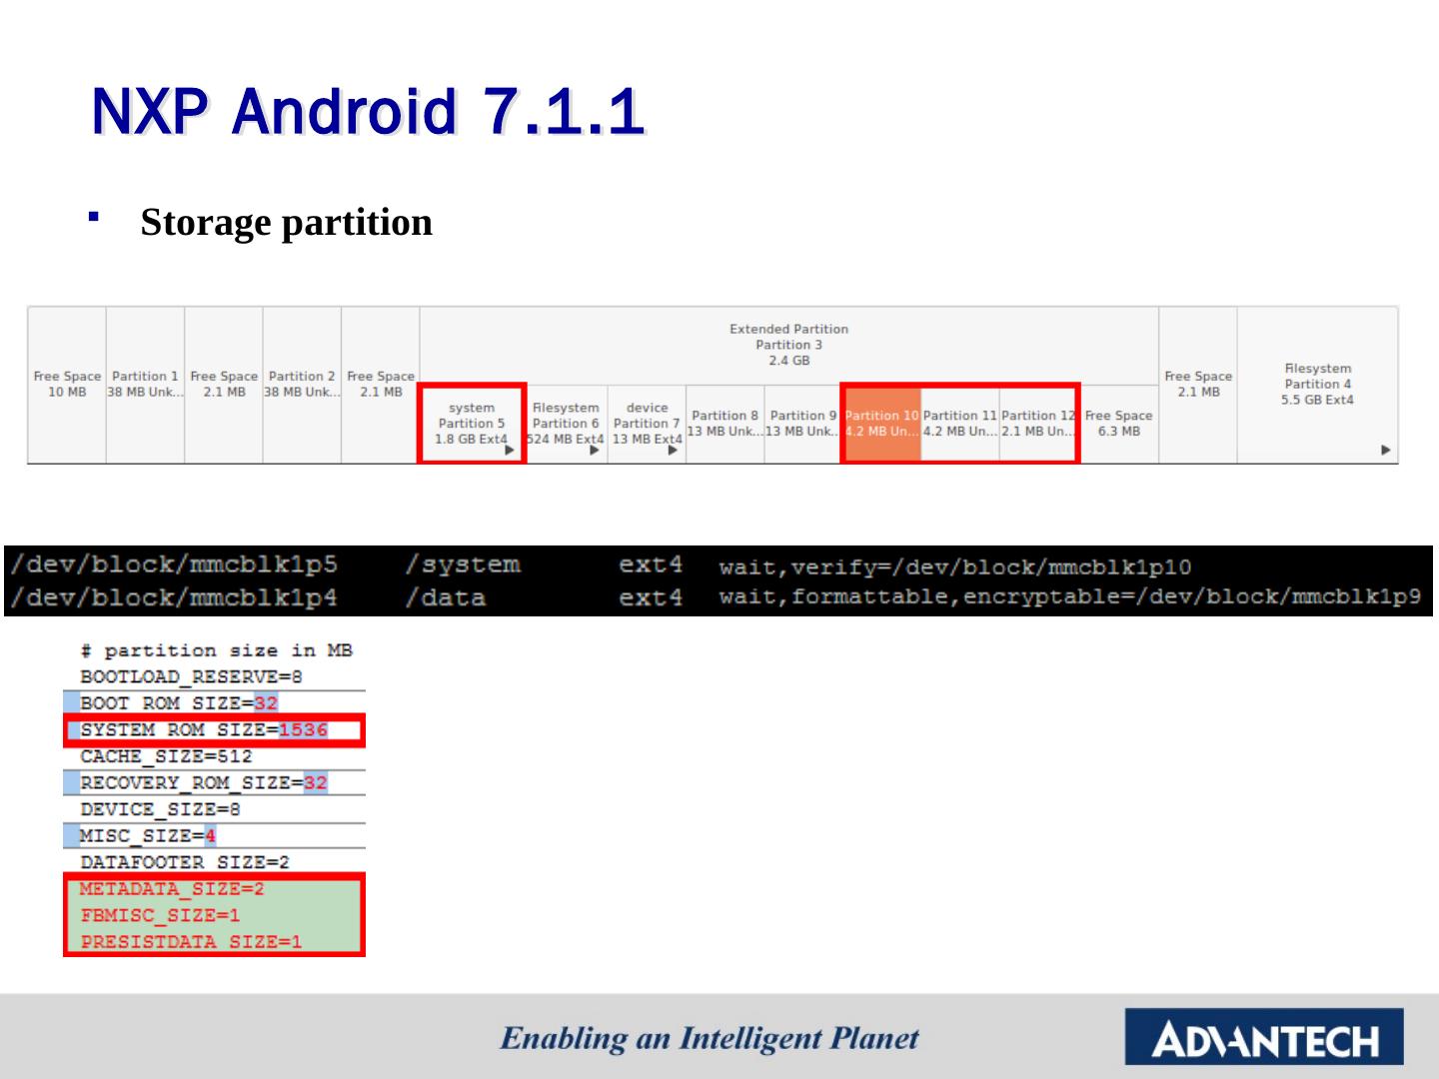The width and height of the screenshot is (1439, 1079).
Task: Click the CACHE_SIZE=512 line
Action: (166, 756)
